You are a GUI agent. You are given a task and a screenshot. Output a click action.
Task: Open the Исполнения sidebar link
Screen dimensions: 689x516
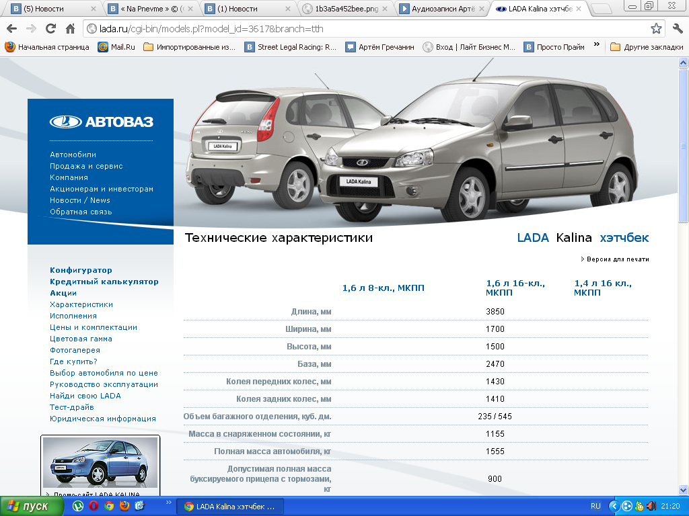73,316
